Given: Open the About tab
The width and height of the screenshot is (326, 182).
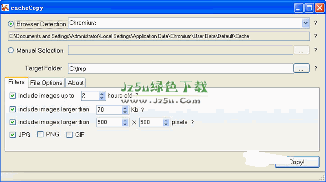Looking at the screenshot, I should [76, 83].
